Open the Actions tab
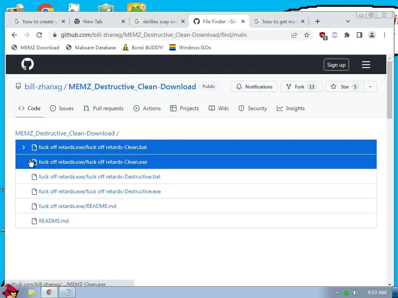 (x=147, y=109)
